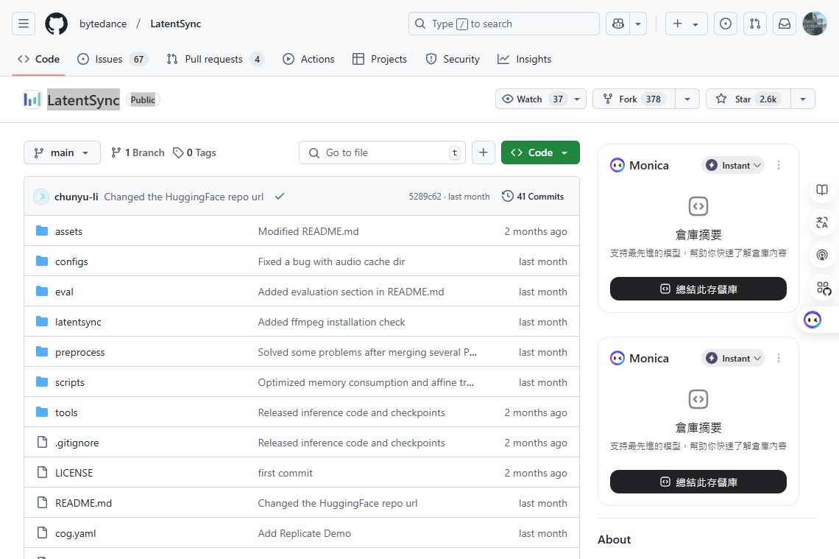View the 1 Branch list
This screenshot has height=559, width=839.
pos(138,152)
